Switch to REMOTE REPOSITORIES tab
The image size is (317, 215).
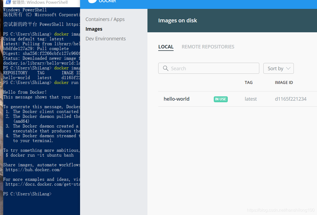point(208,47)
